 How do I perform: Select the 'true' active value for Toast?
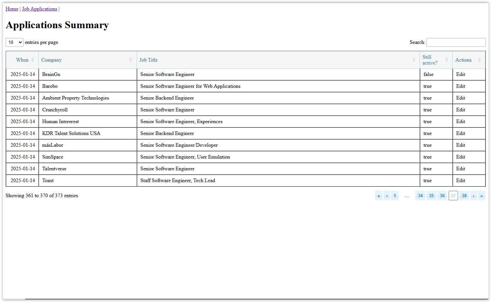427,180
